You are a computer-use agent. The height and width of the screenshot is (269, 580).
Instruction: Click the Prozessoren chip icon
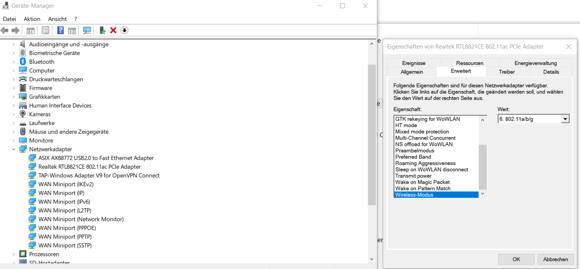click(x=23, y=254)
